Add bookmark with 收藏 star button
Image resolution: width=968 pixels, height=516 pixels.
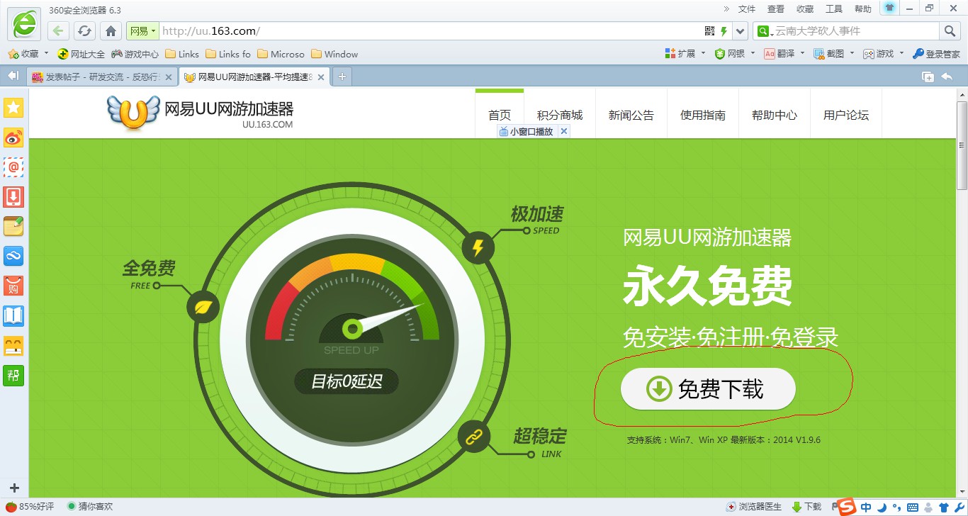[x=23, y=54]
